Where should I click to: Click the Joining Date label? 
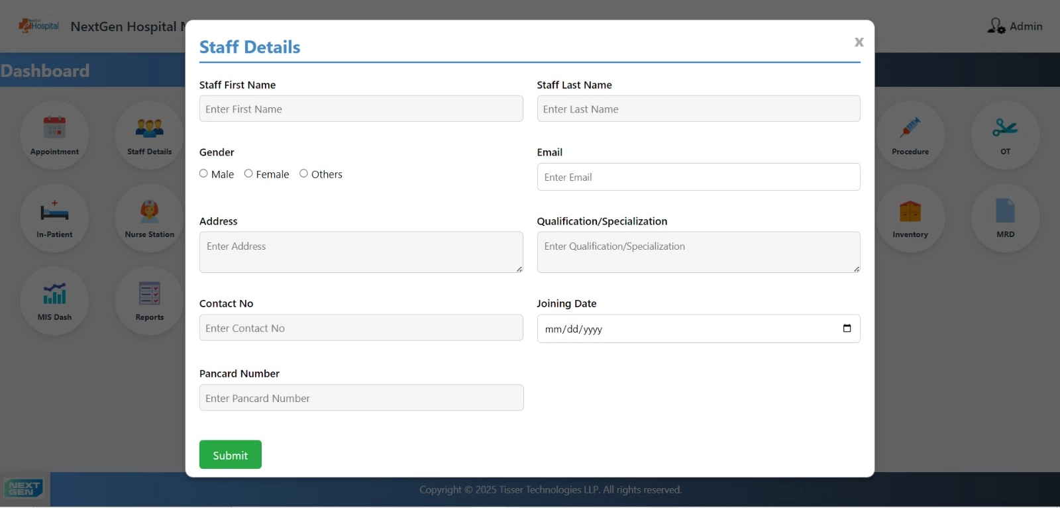point(566,303)
